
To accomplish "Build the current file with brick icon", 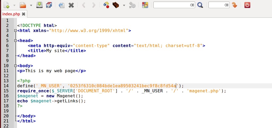I will click(116, 5).
